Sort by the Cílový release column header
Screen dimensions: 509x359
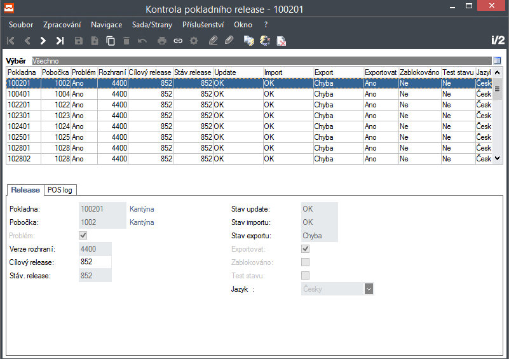[150, 72]
